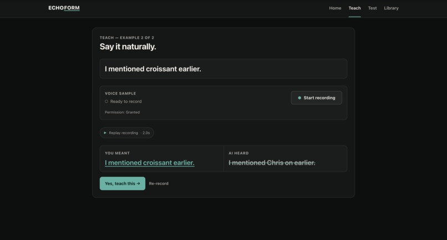Click the Re-record link
447x240 pixels.
(x=159, y=184)
